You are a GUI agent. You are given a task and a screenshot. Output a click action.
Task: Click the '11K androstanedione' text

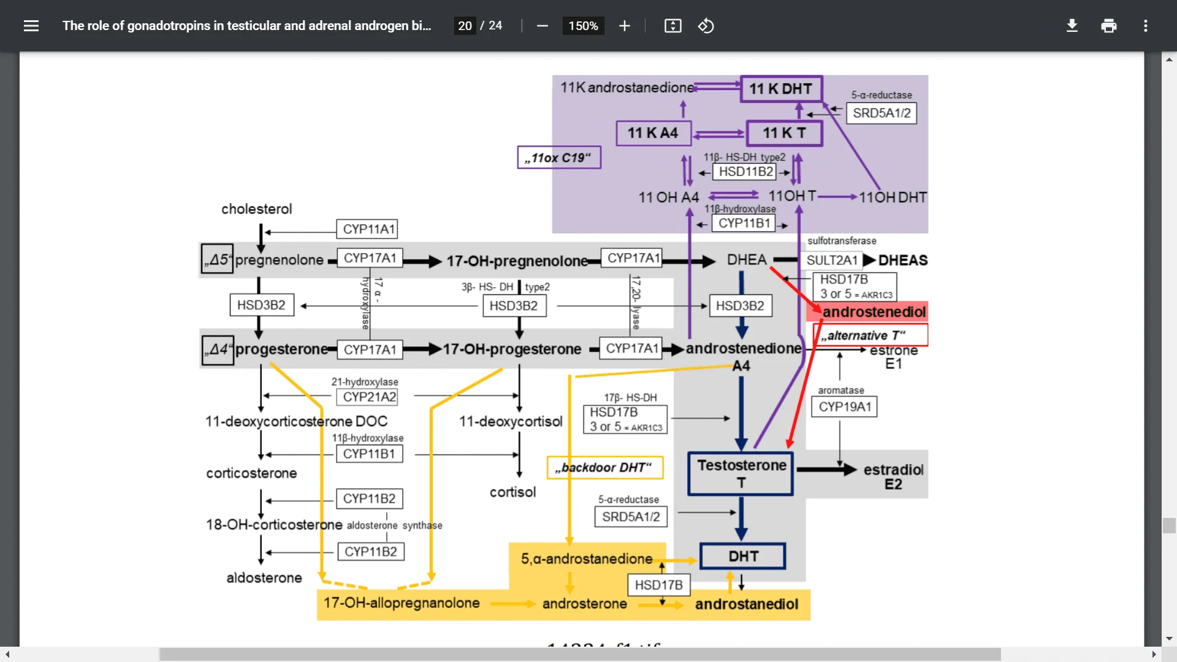[x=627, y=88]
